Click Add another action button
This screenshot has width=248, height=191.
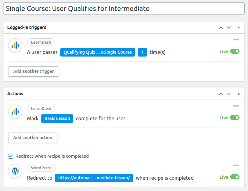tap(33, 138)
